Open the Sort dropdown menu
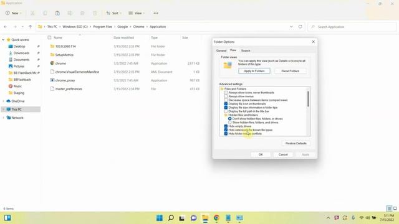This screenshot has height=224, width=399. coord(113,13)
